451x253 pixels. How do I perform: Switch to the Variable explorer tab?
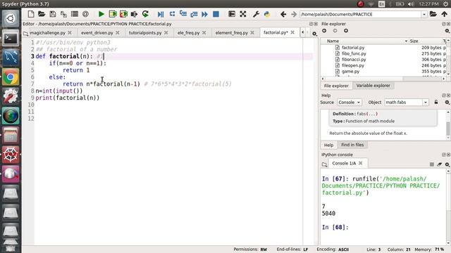click(x=373, y=86)
